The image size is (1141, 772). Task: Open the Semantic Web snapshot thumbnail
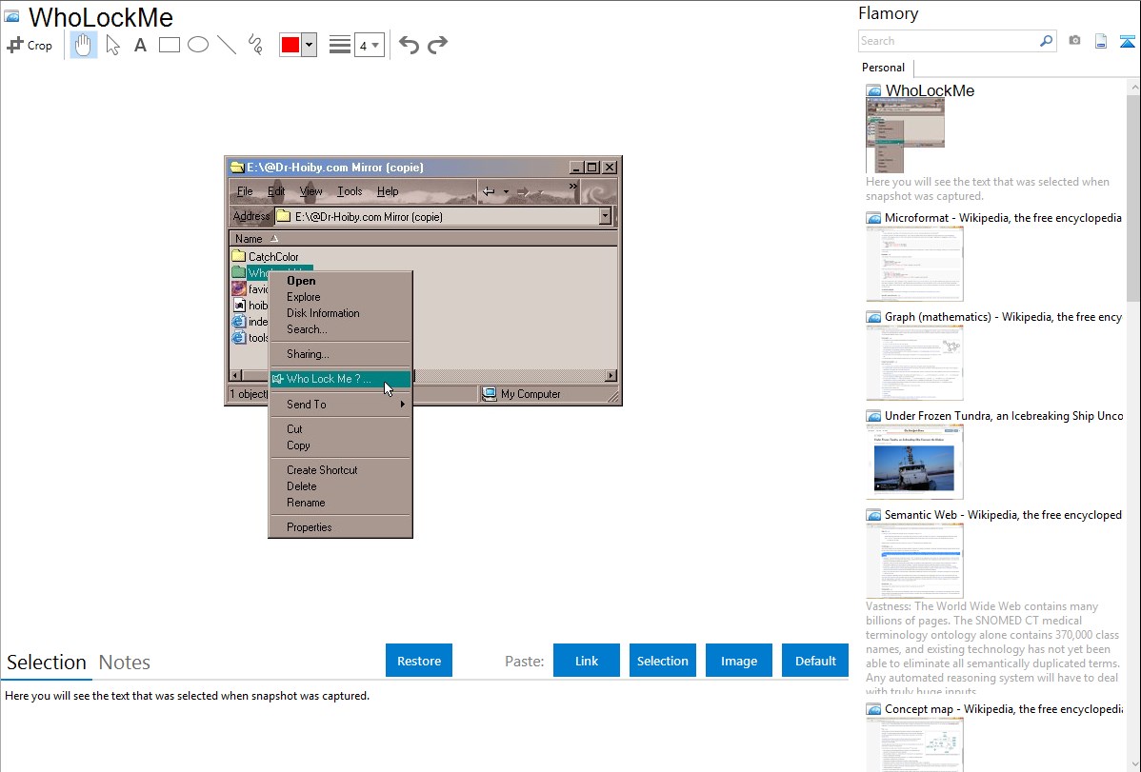click(x=914, y=561)
